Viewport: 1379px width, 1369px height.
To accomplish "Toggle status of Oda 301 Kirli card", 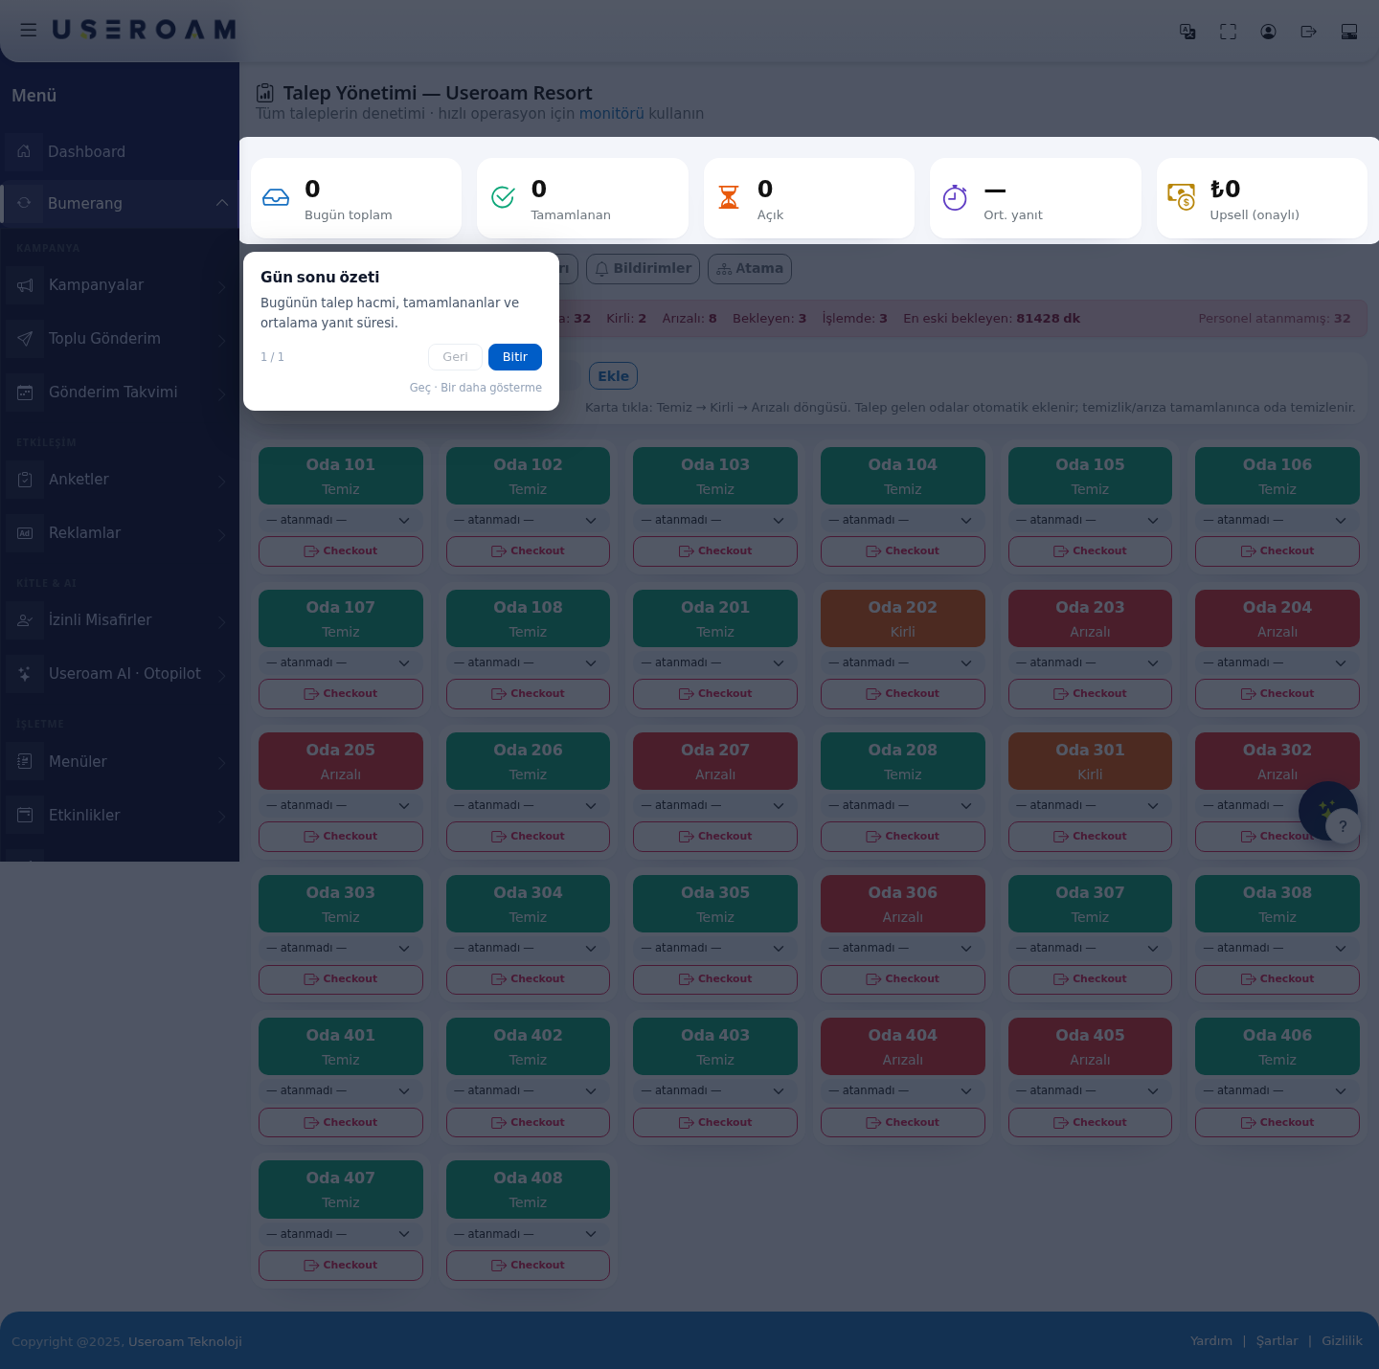I will tap(1090, 761).
